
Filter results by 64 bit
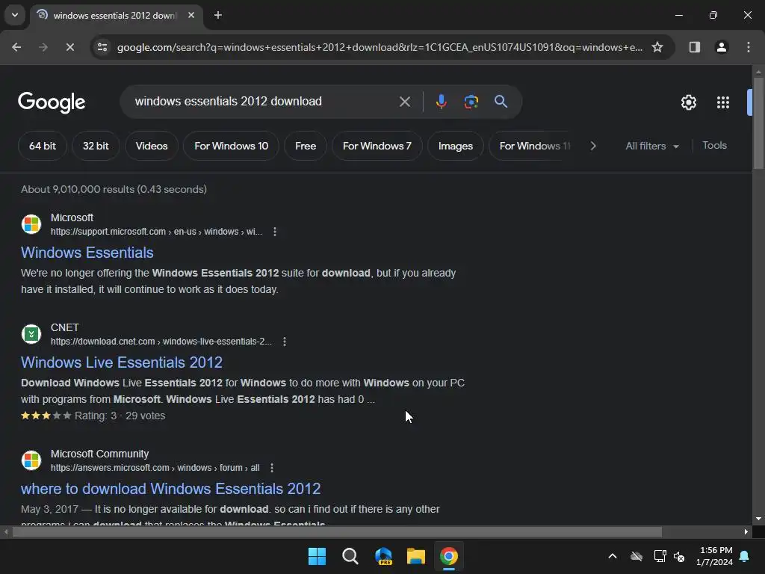click(x=43, y=146)
